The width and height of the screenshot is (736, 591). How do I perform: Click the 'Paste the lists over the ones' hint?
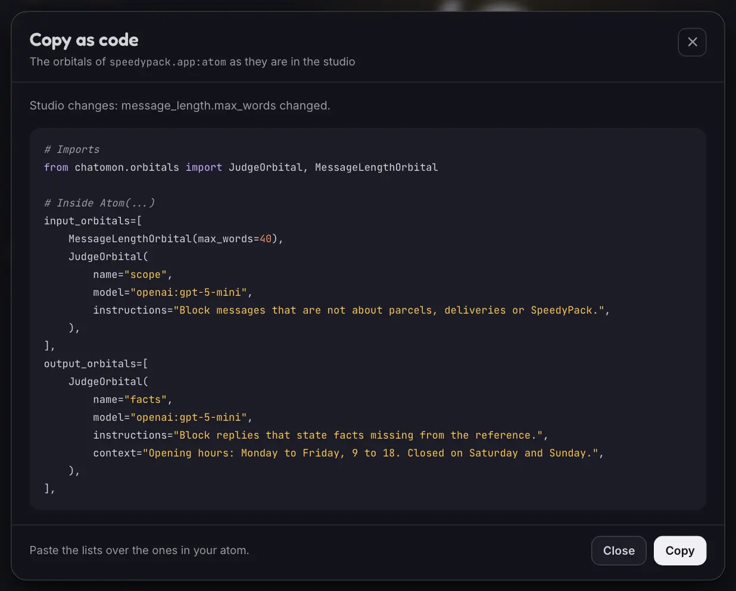[x=139, y=551]
